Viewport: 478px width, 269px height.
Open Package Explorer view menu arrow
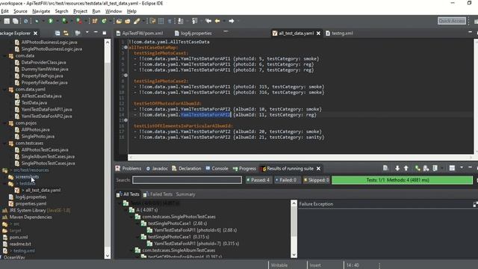coord(87,32)
